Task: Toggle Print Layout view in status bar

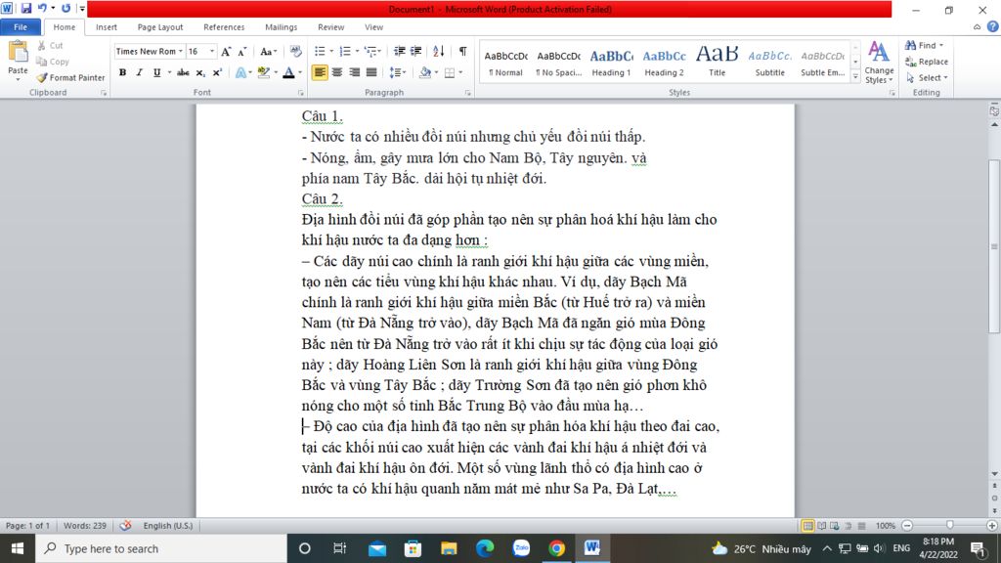Action: click(x=807, y=526)
